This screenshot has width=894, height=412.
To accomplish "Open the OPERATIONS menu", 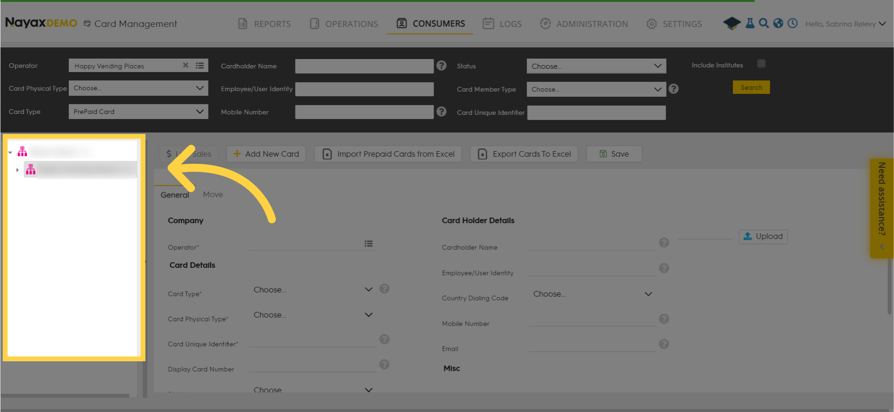I will point(344,24).
